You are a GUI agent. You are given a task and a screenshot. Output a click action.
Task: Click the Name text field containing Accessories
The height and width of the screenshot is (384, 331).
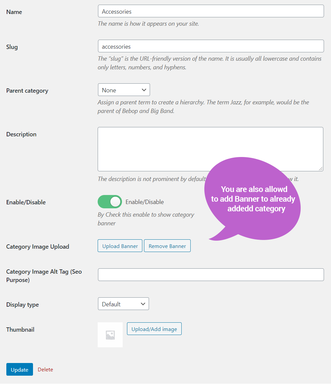(x=211, y=11)
